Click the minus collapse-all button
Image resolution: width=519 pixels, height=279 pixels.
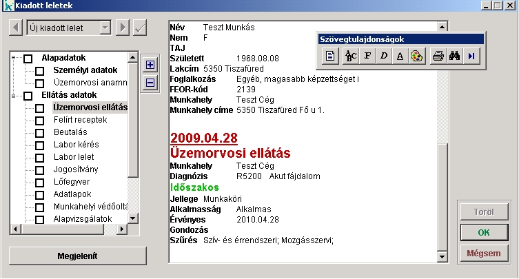click(x=150, y=83)
